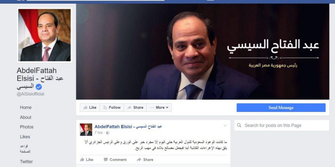Open the About sidebar section

coord(26,117)
